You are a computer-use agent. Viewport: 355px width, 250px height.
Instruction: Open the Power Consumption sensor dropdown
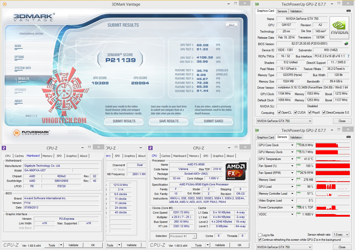(x=292, y=207)
